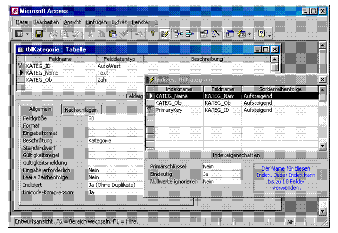Click the Nullwerte ignorieren value Nein

[221, 182]
